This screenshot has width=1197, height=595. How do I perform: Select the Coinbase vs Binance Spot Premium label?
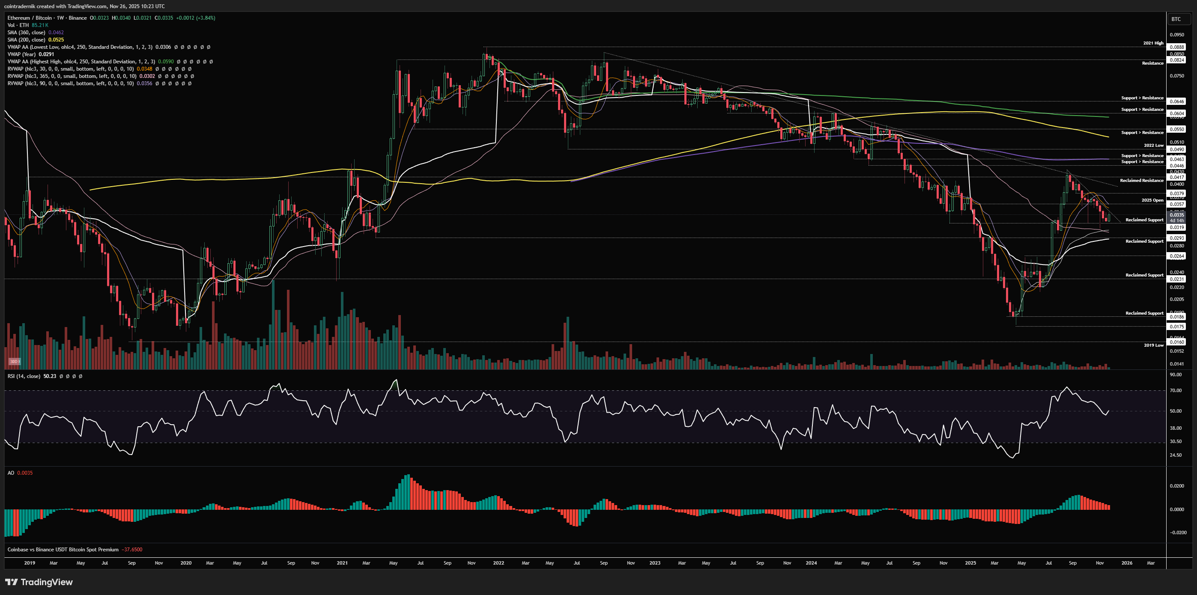coord(63,550)
